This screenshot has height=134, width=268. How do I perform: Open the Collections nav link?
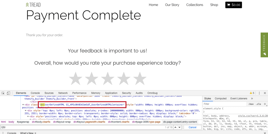click(x=195, y=5)
